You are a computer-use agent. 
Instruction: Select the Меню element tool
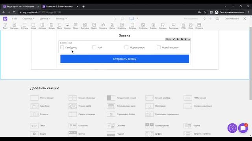point(76,26)
